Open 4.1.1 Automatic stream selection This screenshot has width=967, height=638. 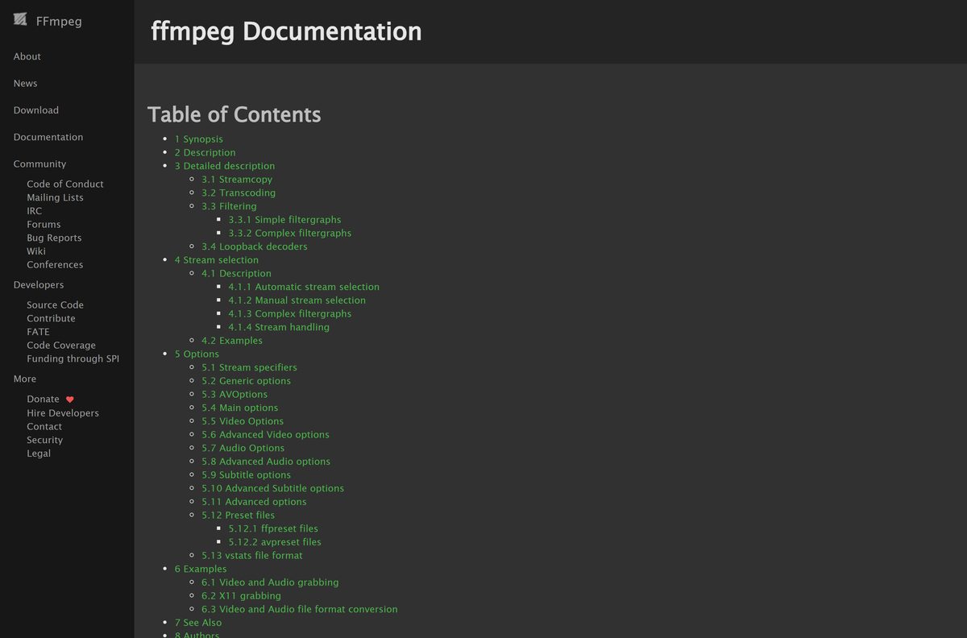point(304,287)
